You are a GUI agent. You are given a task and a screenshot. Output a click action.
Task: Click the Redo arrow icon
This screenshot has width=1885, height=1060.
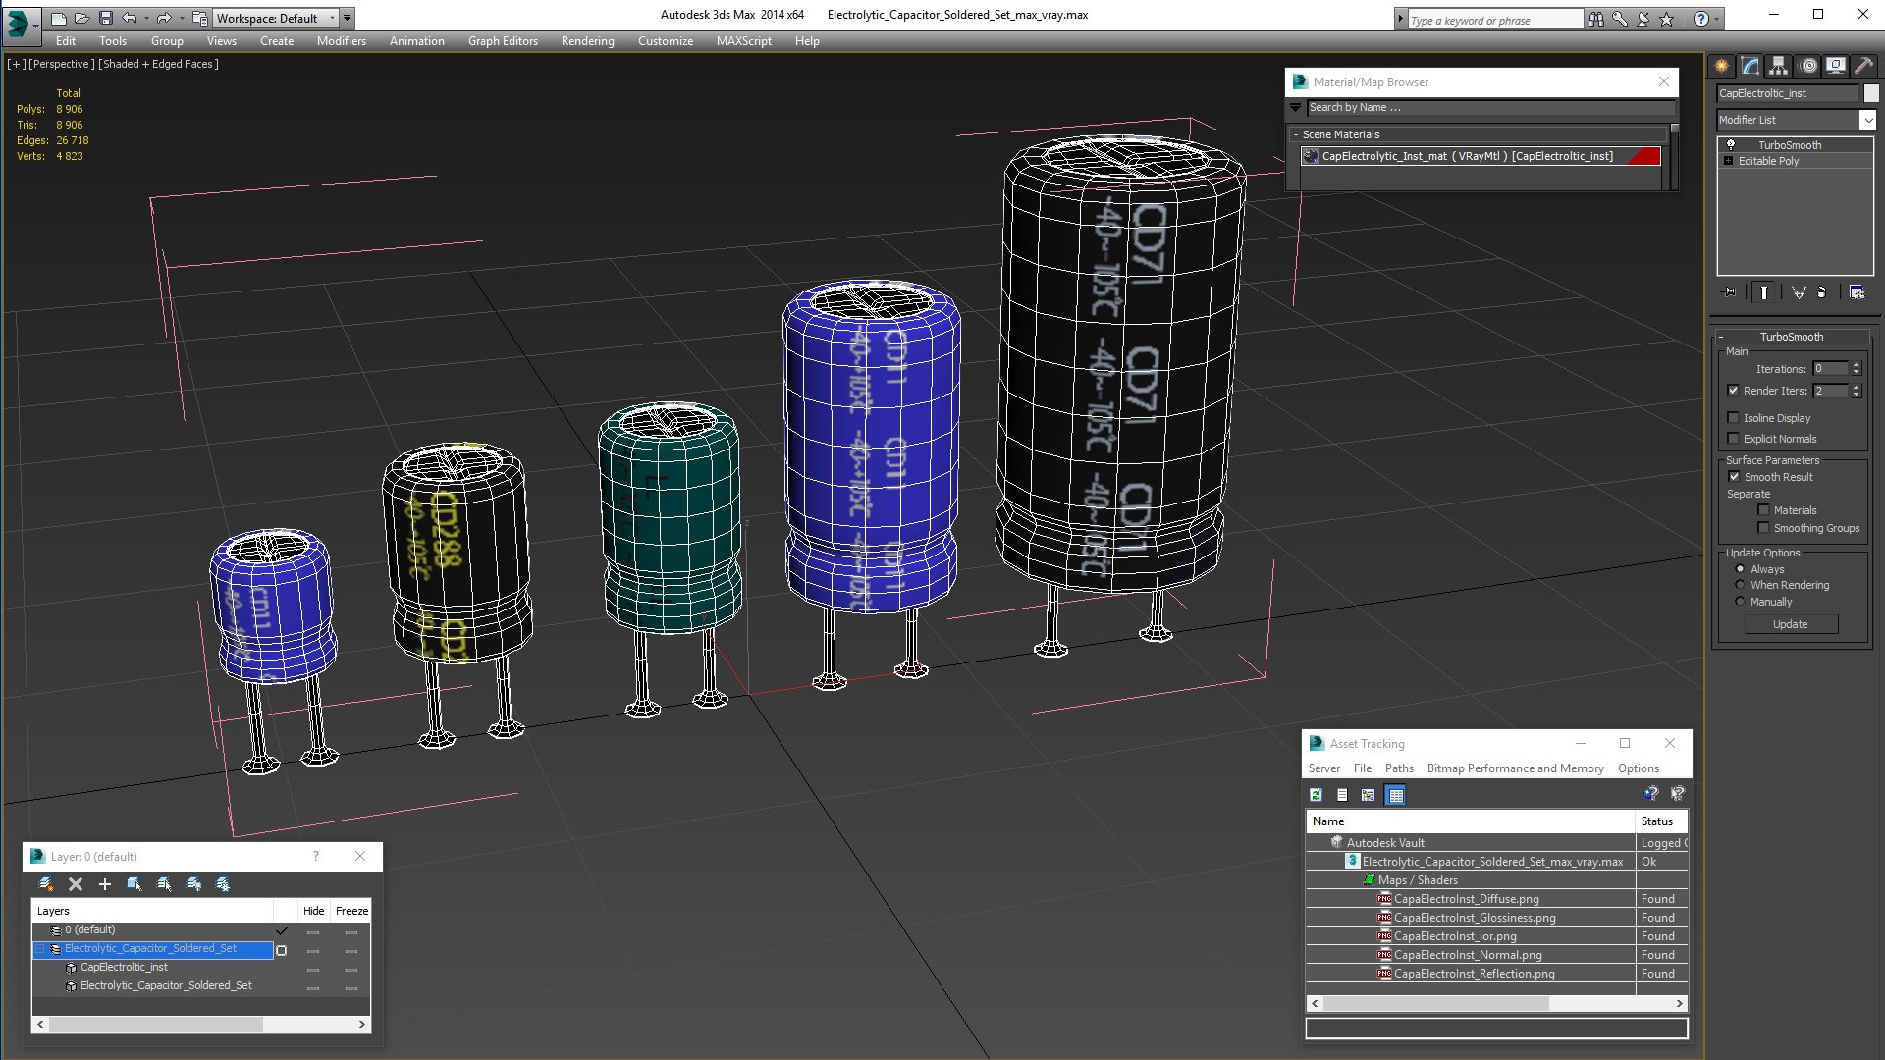[x=163, y=18]
